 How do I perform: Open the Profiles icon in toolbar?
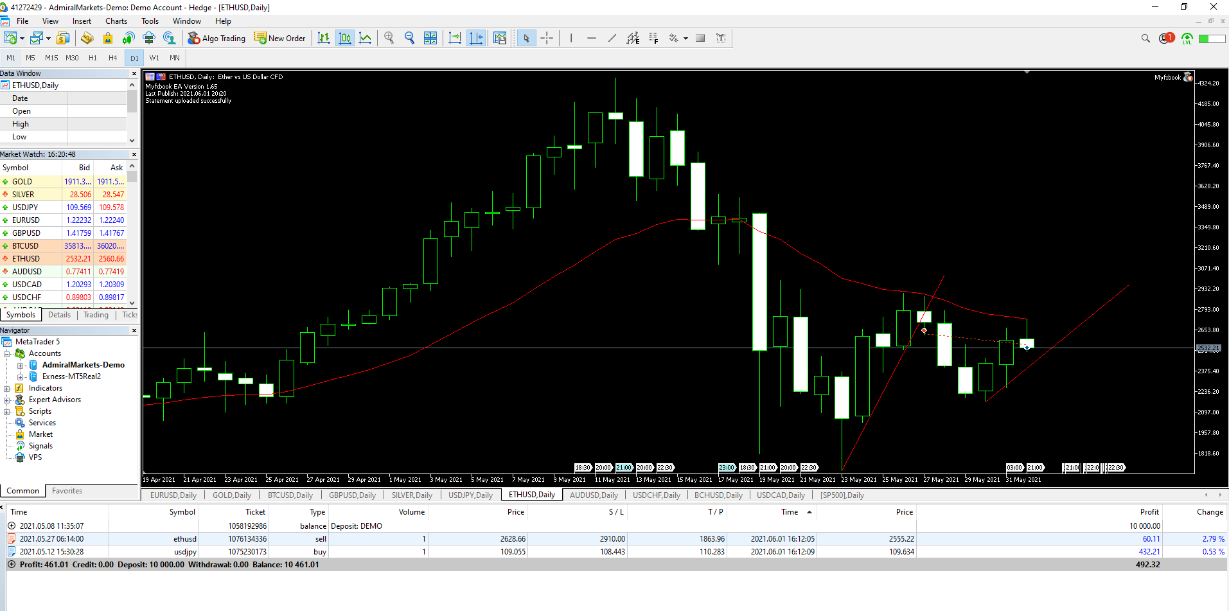[37, 39]
